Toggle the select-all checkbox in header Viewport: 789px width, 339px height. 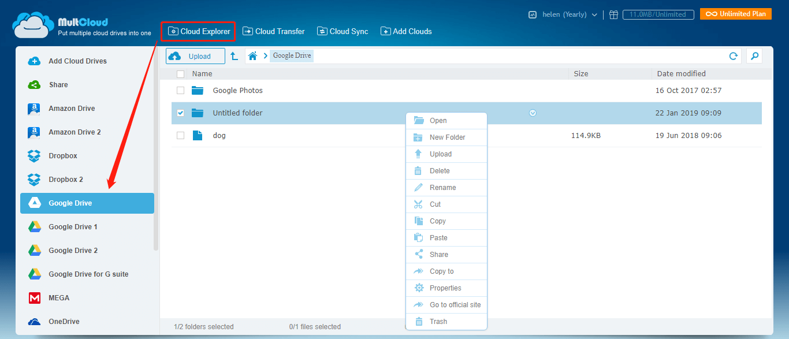click(x=180, y=74)
